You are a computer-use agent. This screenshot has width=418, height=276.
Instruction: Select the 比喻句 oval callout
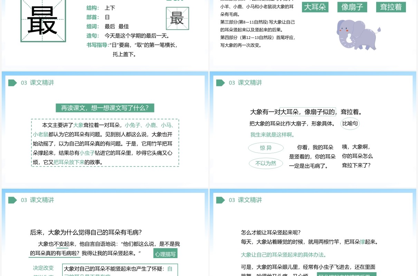pos(350,124)
